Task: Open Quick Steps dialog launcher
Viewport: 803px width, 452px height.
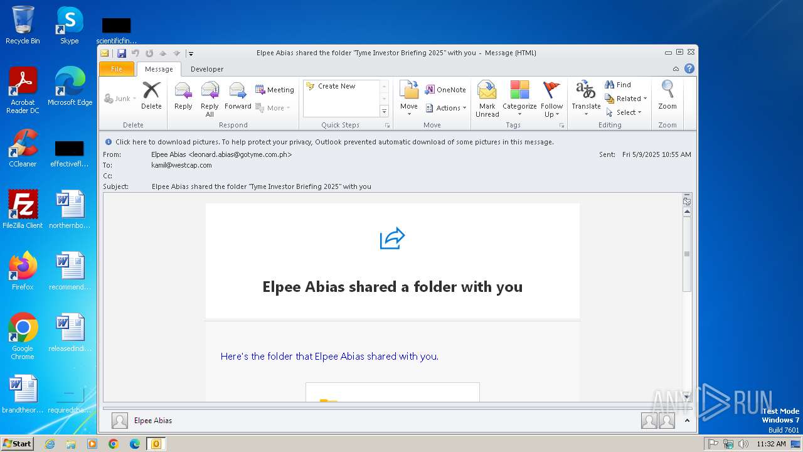Action: click(x=387, y=126)
